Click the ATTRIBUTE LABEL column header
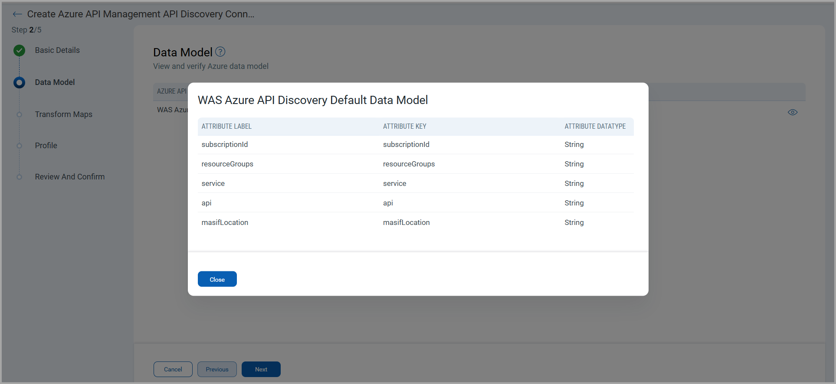Image resolution: width=836 pixels, height=384 pixels. pos(226,127)
